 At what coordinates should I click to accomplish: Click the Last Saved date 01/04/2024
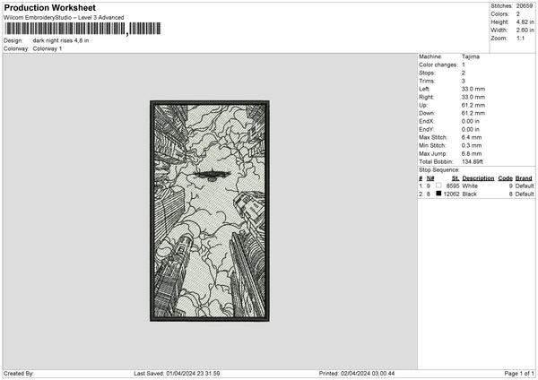coord(180,374)
